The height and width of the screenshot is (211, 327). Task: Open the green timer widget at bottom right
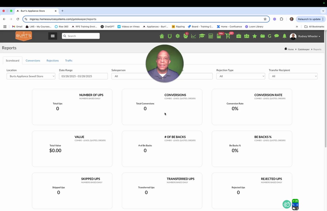287,204
